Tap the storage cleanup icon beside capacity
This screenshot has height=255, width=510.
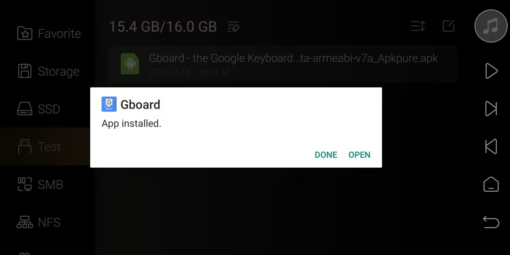tap(233, 27)
